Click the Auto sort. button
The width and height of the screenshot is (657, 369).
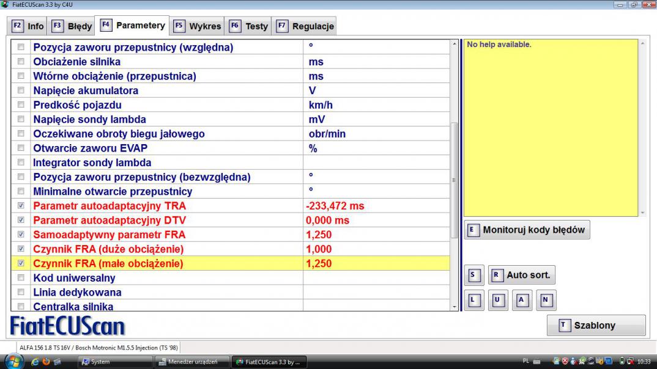521,275
